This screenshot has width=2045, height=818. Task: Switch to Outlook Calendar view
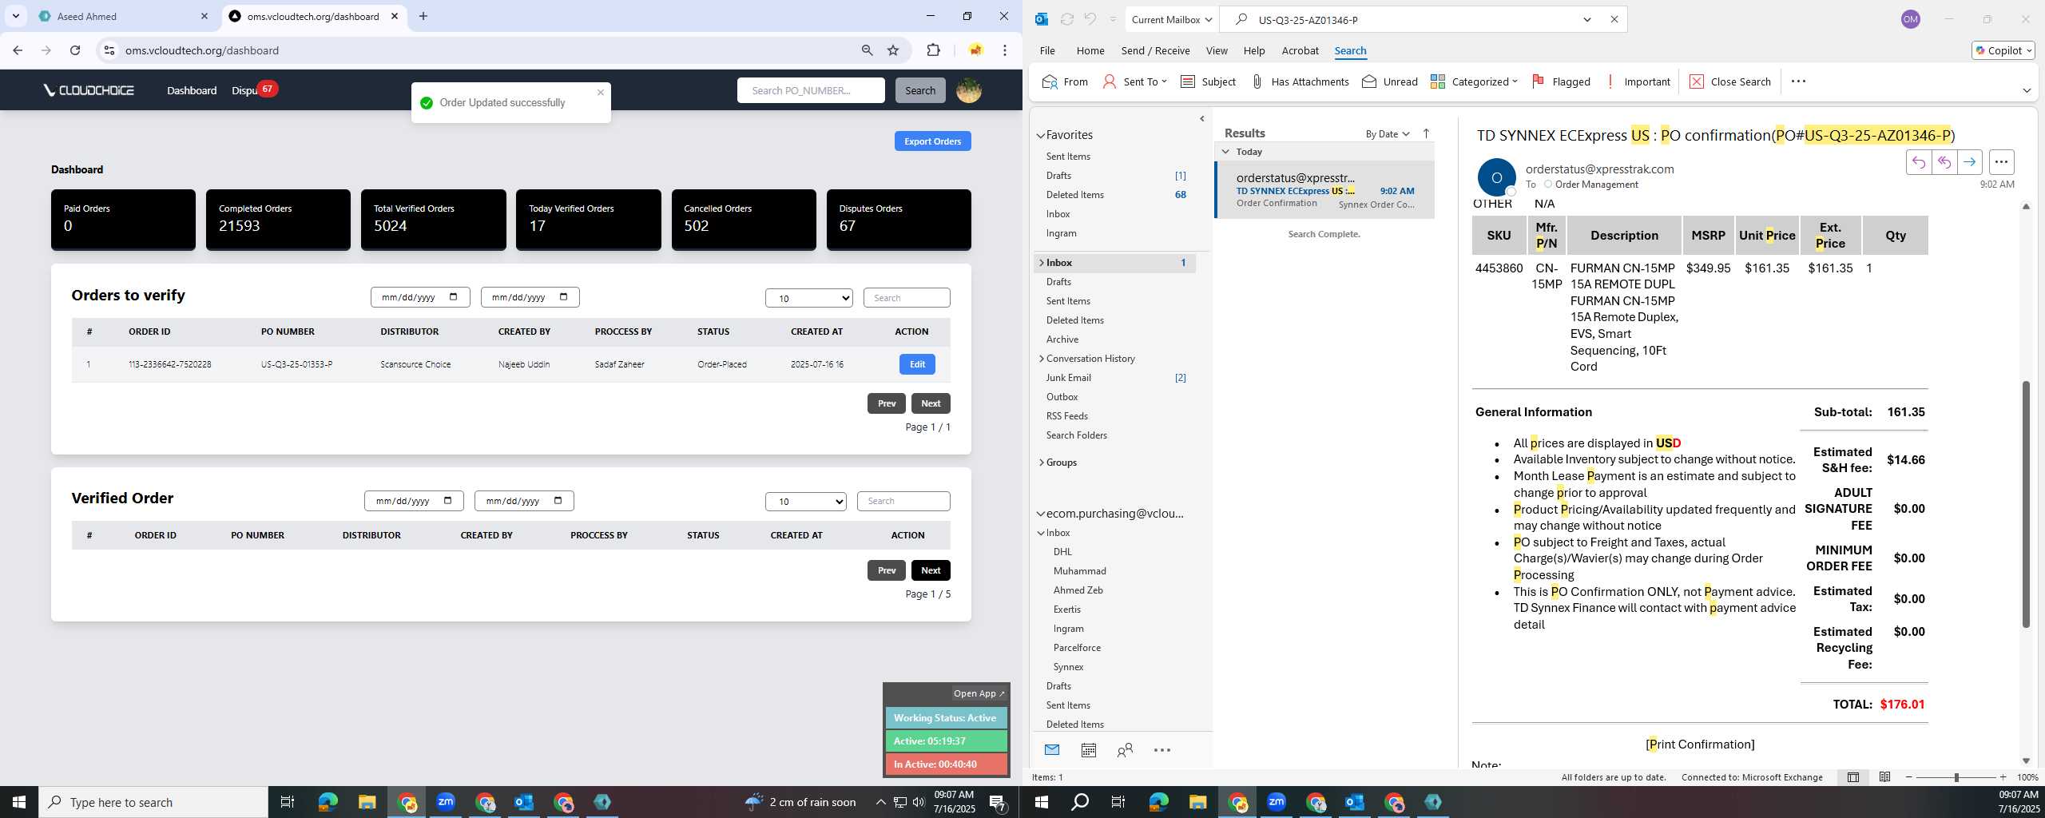1088,750
